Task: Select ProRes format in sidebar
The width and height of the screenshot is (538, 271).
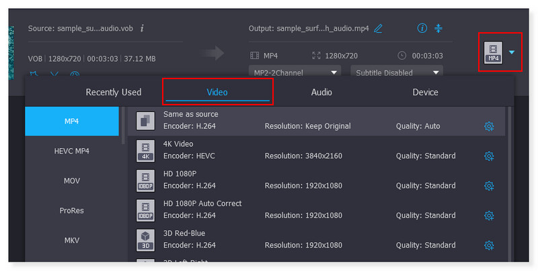Action: coord(72,211)
